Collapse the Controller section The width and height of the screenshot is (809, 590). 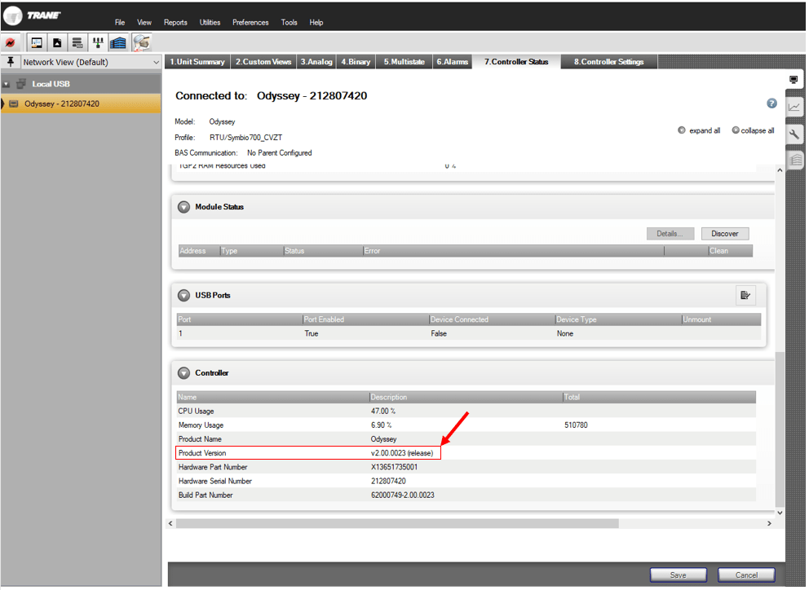[x=183, y=373]
